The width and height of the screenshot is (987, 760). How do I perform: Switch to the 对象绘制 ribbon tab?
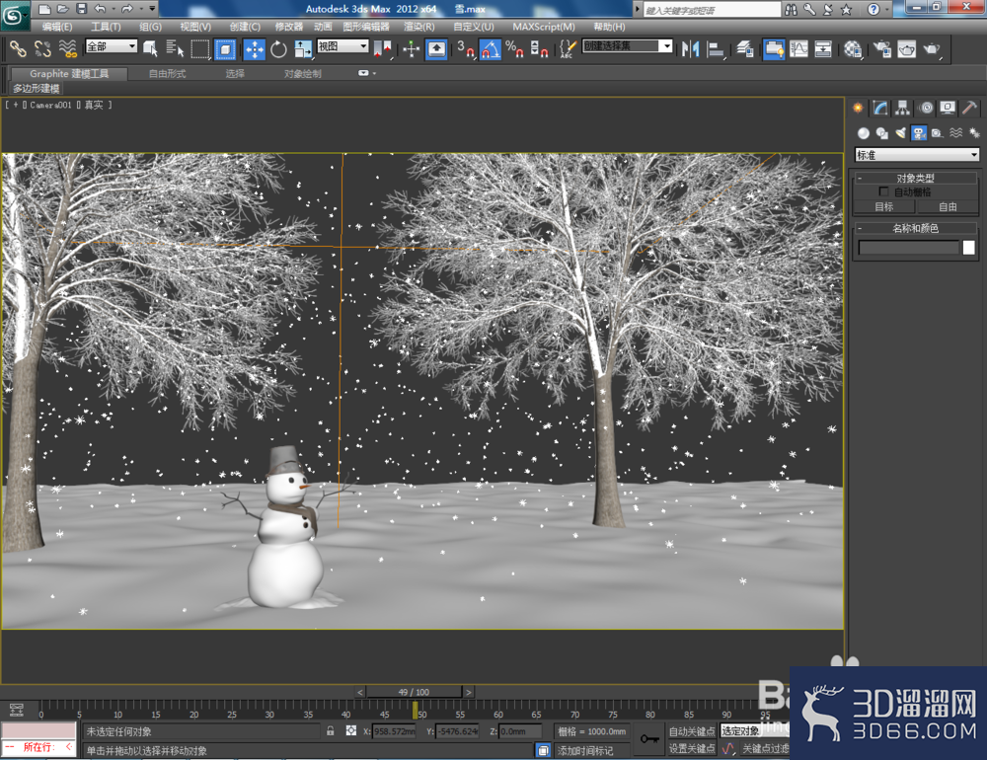[x=303, y=74]
